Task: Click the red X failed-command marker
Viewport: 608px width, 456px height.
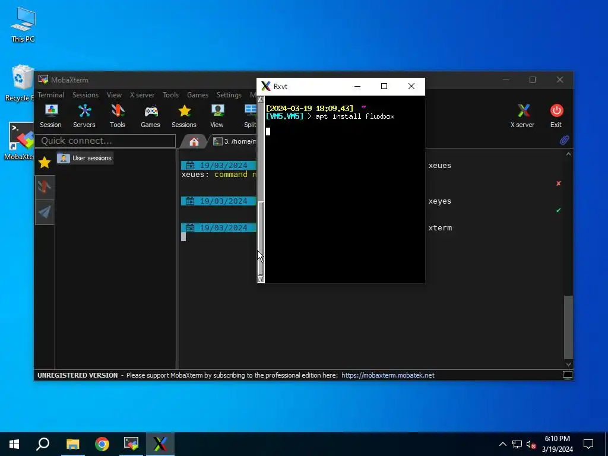Action: pyautogui.click(x=558, y=183)
